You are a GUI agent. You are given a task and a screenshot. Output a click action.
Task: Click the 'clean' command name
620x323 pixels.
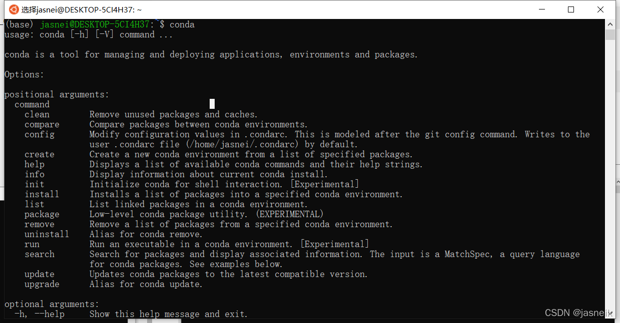click(x=37, y=114)
